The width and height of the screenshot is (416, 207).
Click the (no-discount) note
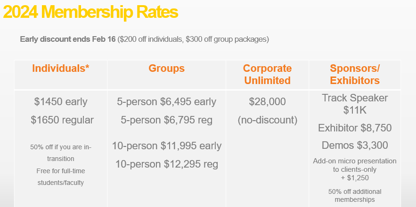(x=268, y=120)
